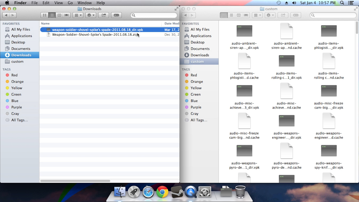The height and width of the screenshot is (202, 359).
Task: Open Arrange dropdown in custom window
Action: pyautogui.click(x=257, y=15)
